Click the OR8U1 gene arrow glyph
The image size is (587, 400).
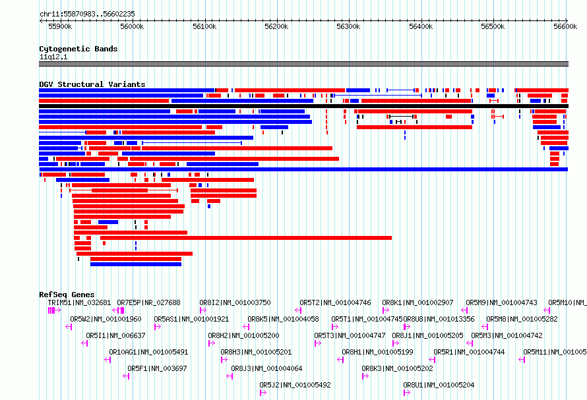pyautogui.click(x=407, y=393)
